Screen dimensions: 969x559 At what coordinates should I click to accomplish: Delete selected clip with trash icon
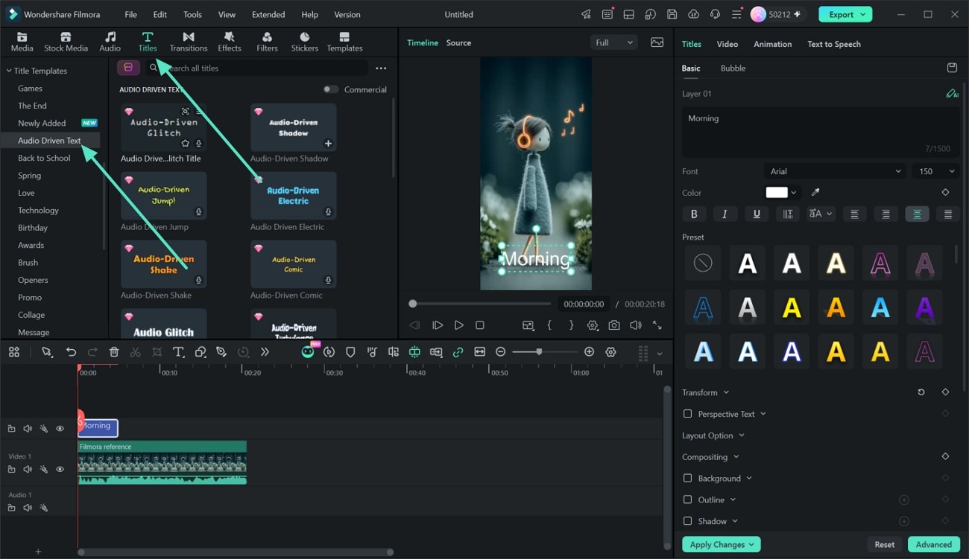tap(114, 352)
